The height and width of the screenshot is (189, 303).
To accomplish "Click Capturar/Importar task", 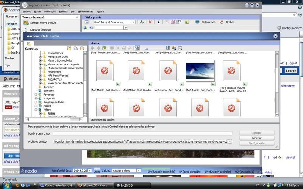I will 41,30.
